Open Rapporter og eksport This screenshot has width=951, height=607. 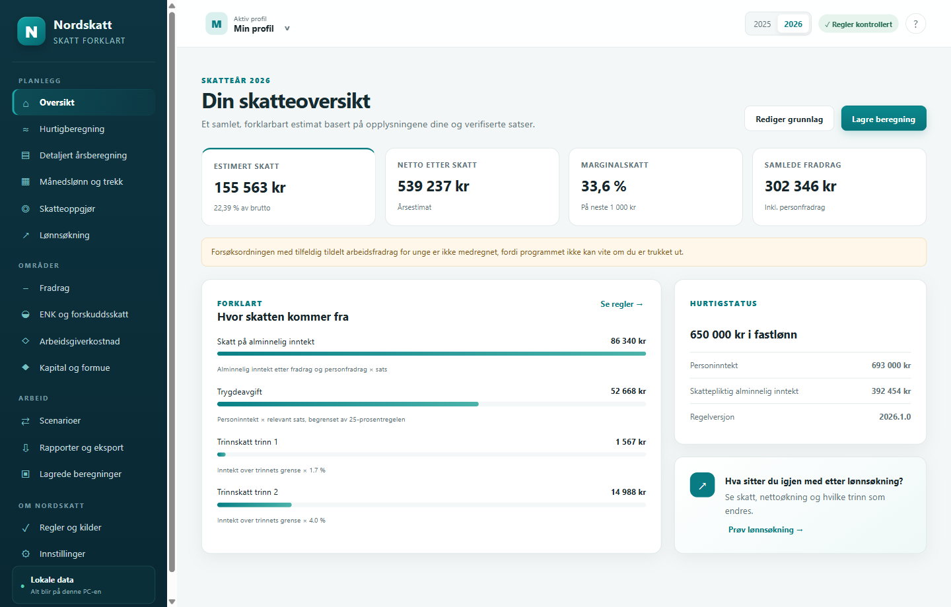(x=84, y=447)
